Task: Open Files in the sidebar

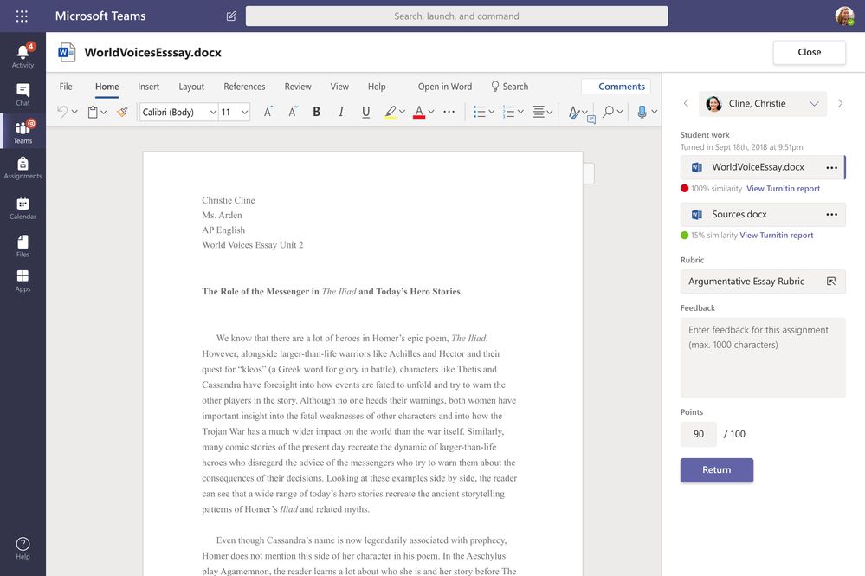Action: click(23, 246)
